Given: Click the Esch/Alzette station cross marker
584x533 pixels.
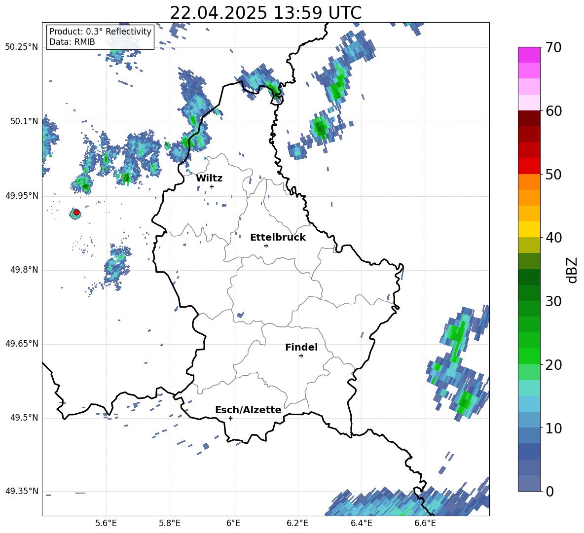Looking at the screenshot, I should pyautogui.click(x=230, y=418).
